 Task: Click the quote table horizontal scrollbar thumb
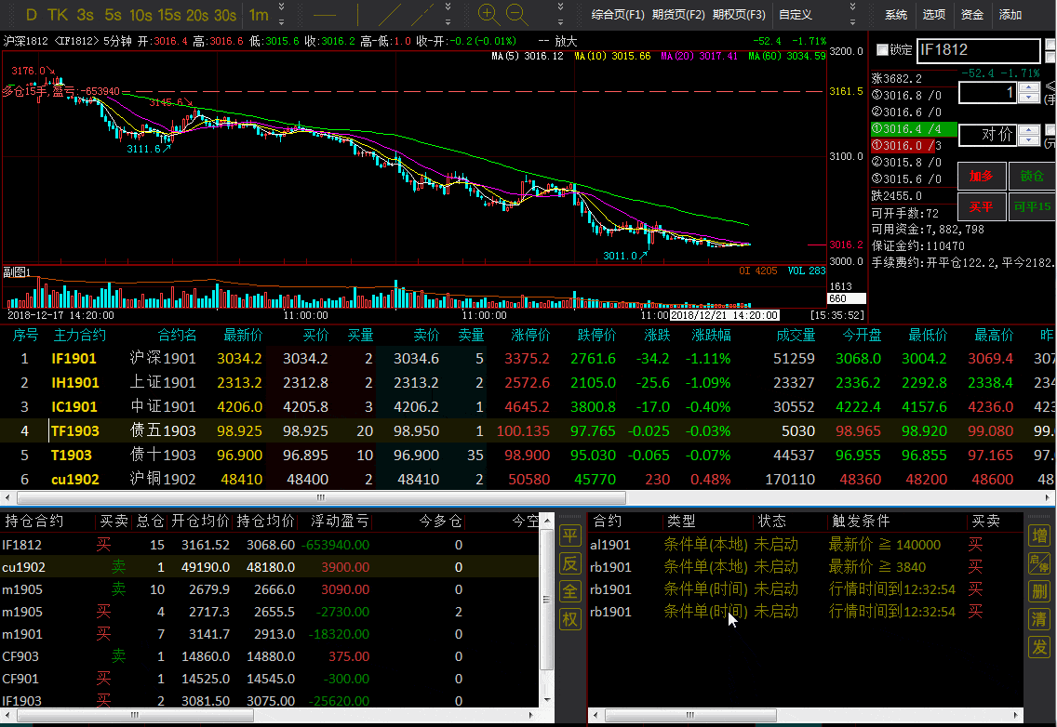(x=321, y=498)
